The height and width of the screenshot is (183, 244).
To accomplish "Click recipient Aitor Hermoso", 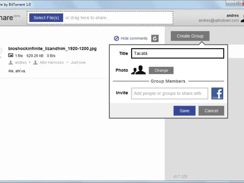I will click(52, 63).
